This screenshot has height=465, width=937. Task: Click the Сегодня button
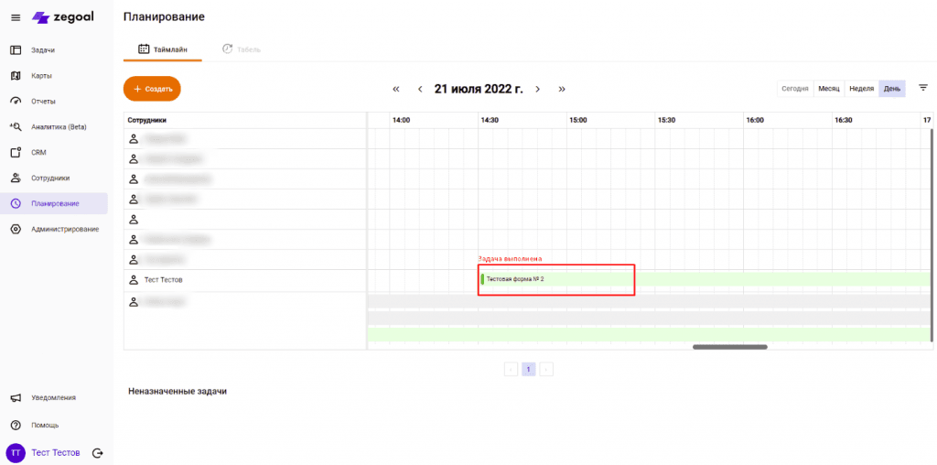click(794, 89)
